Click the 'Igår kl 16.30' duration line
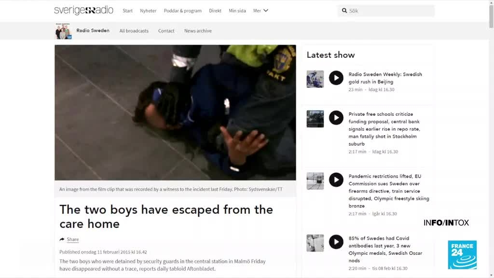 click(x=373, y=214)
